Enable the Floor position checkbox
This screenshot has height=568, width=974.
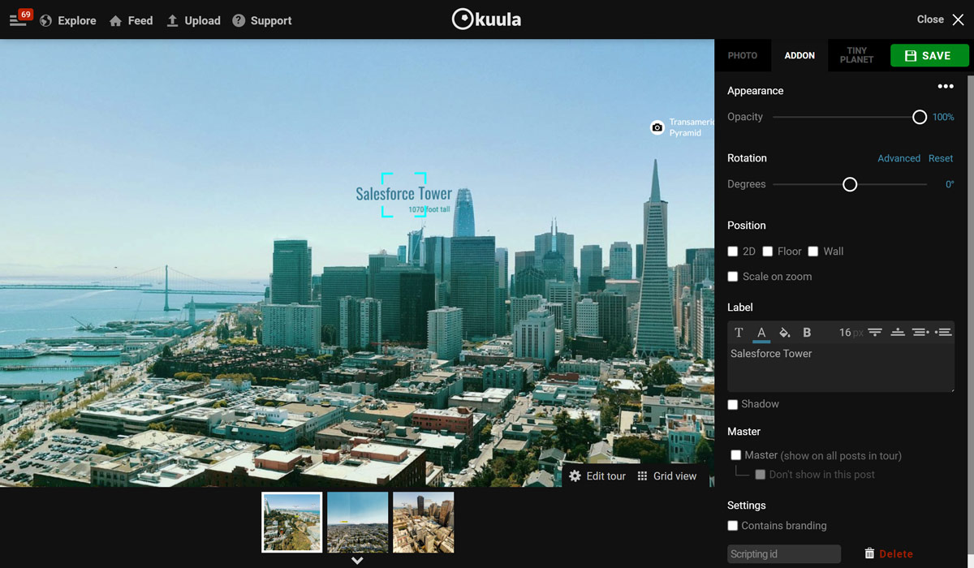768,252
